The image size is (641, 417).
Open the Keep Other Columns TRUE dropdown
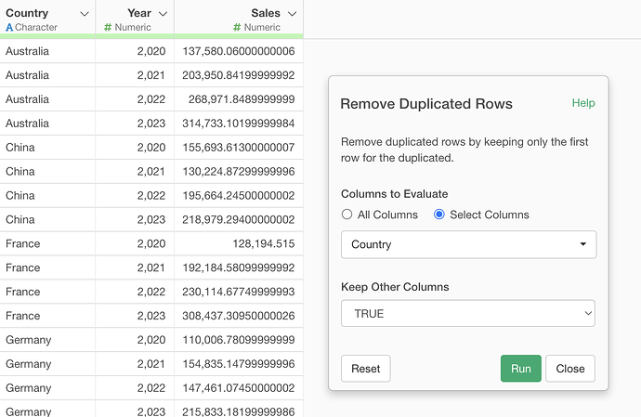click(x=468, y=314)
